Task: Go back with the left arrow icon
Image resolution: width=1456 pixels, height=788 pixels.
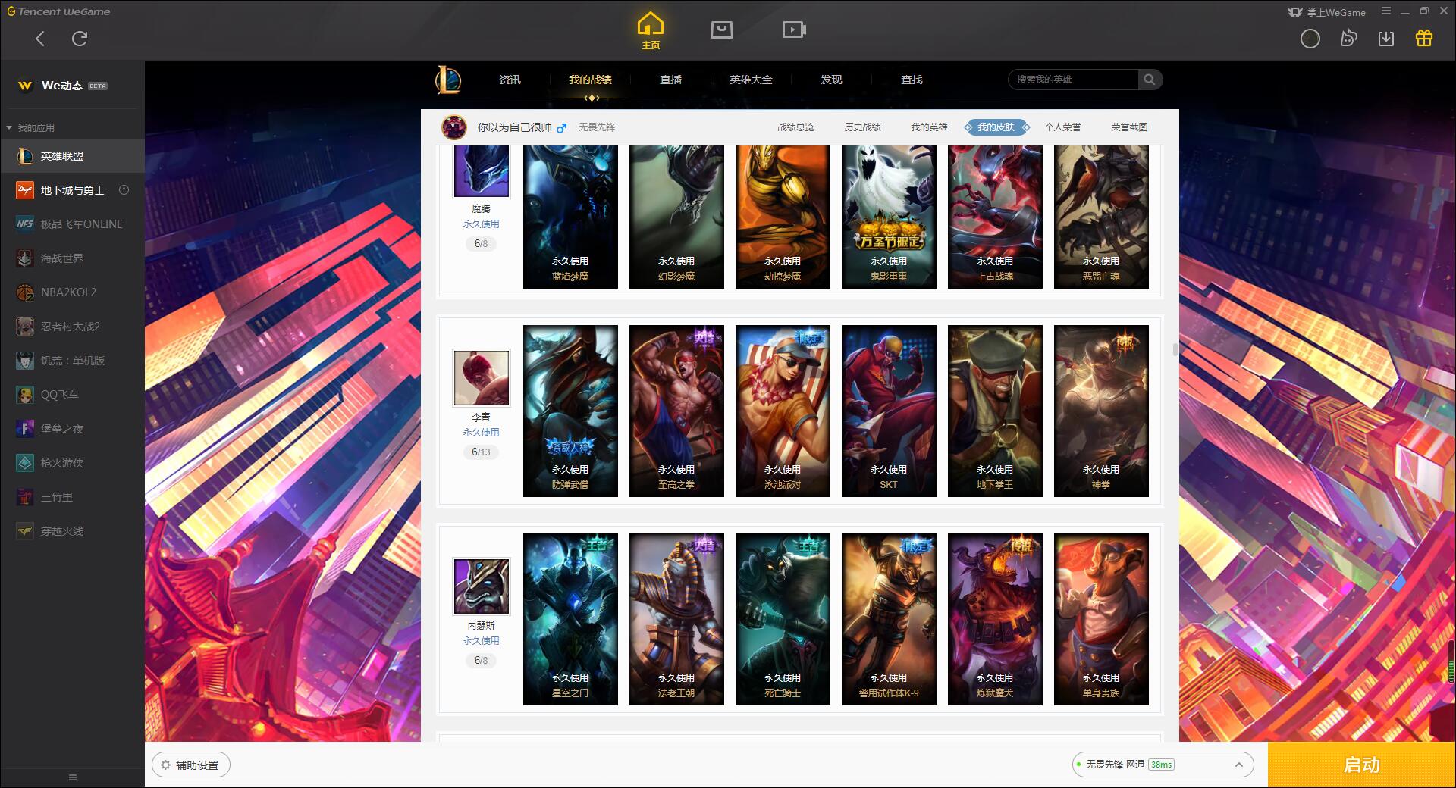Action: (40, 39)
